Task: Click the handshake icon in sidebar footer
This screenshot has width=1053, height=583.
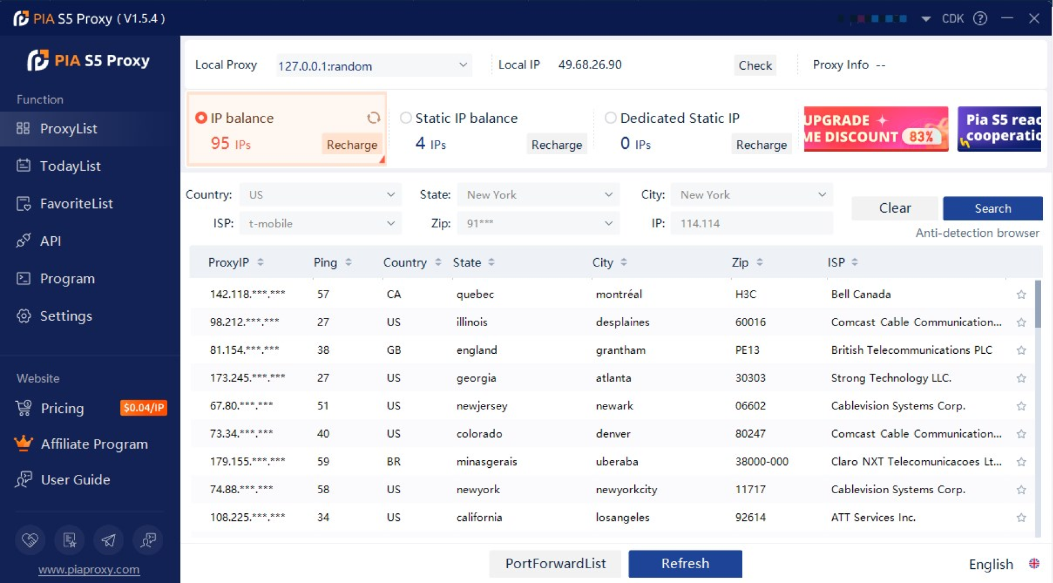Action: point(30,539)
